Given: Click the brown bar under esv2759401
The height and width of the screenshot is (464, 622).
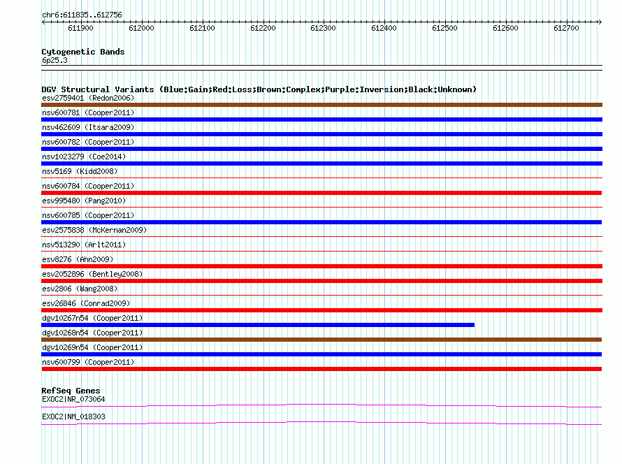Looking at the screenshot, I should click(x=321, y=105).
